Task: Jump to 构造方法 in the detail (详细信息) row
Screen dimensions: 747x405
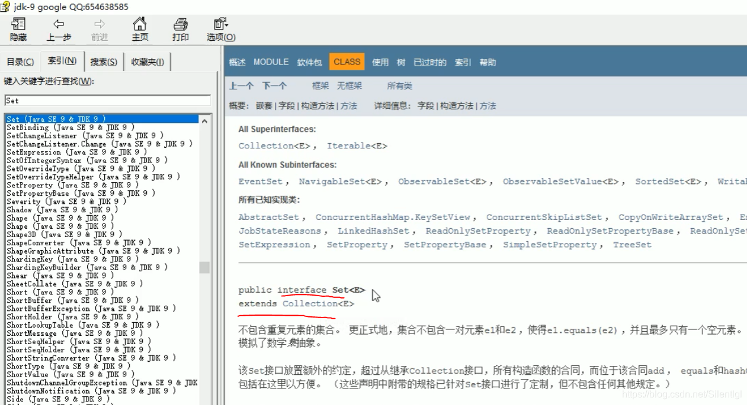Action: (458, 106)
